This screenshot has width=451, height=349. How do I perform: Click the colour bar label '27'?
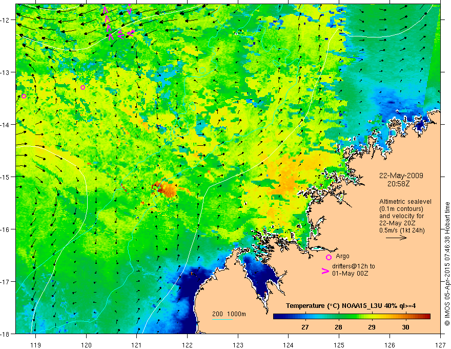tap(305, 327)
